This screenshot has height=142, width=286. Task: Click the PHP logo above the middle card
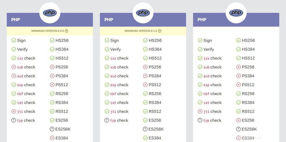pyautogui.click(x=143, y=13)
